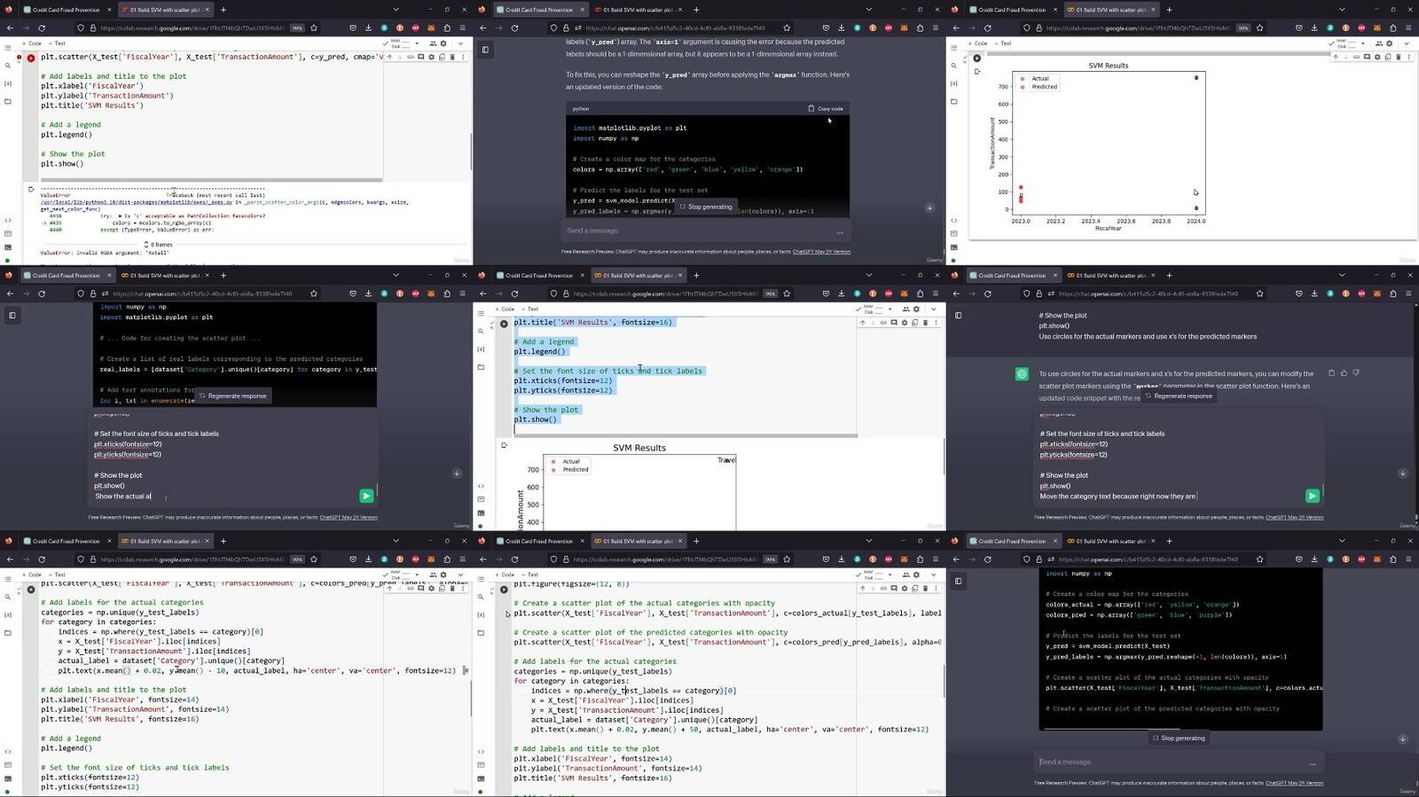1419x797 pixels.
Task: Bookmark the page in Copy code ChatGPT window
Action: (787, 27)
